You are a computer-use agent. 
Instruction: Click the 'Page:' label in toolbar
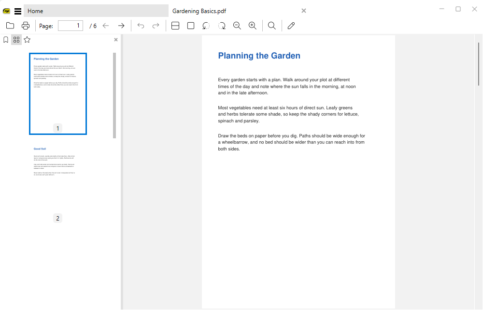click(46, 26)
